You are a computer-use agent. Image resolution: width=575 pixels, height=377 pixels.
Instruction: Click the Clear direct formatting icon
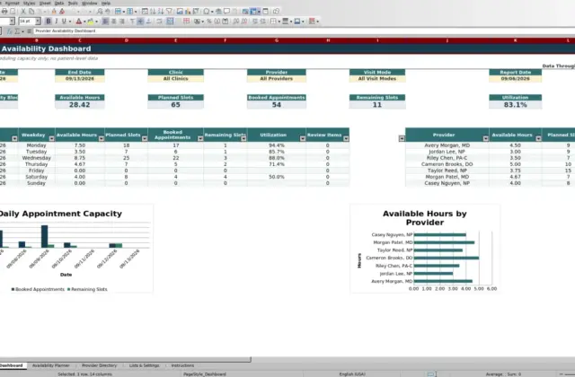[62, 12]
